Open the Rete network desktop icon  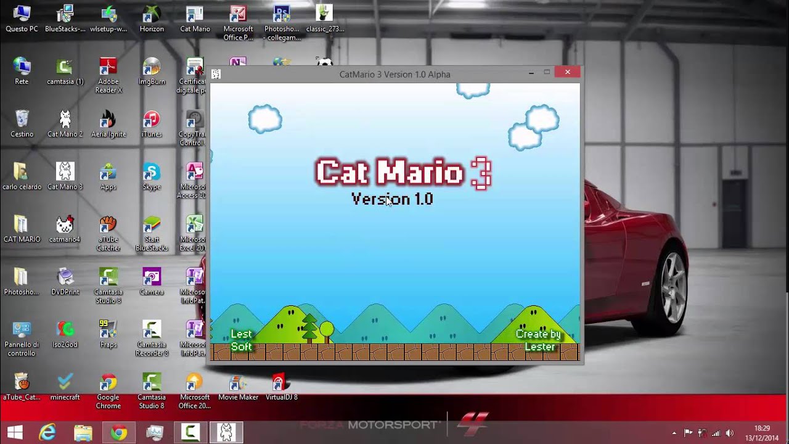point(22,71)
